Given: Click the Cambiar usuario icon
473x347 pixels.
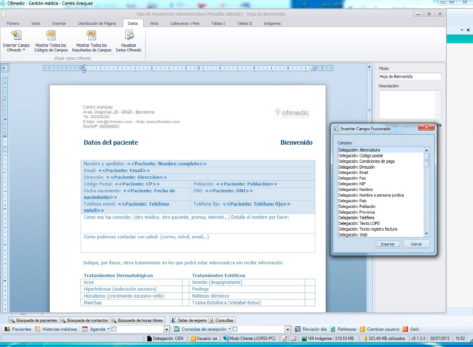Looking at the screenshot, I should [x=362, y=329].
